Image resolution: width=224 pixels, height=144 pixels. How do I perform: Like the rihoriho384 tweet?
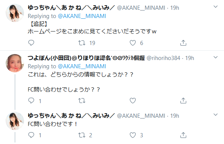point(133,100)
